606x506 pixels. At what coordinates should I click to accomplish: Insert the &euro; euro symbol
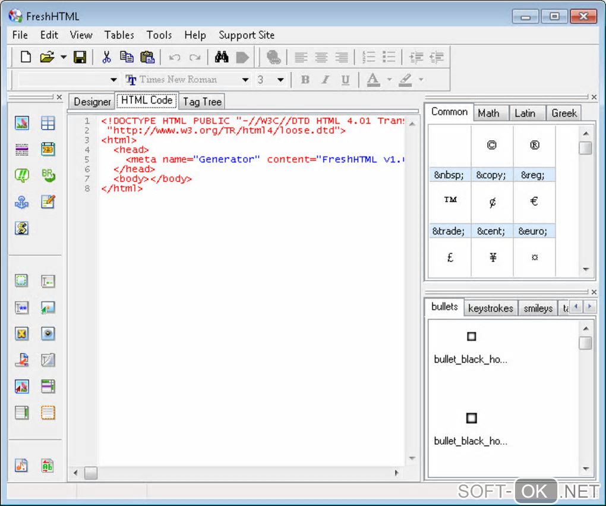pos(534,202)
